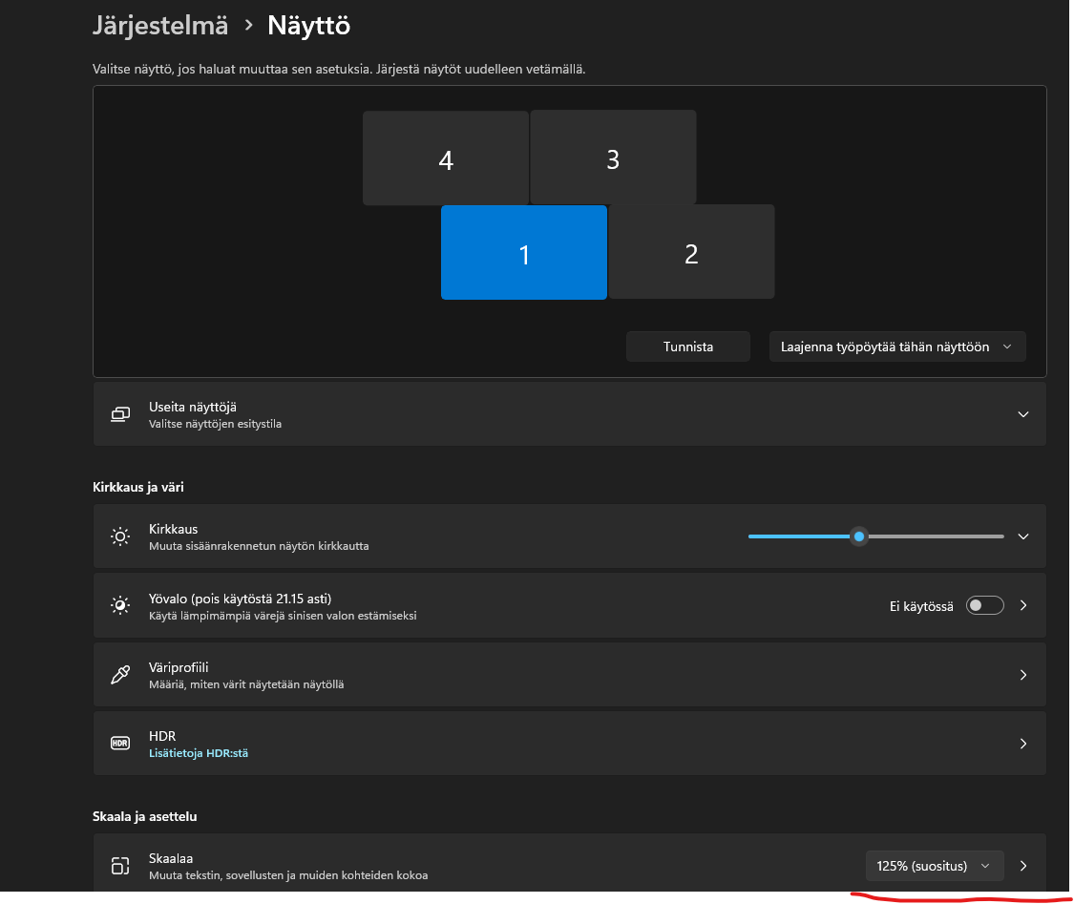
Task: Select display 2 in the arrangement
Action: click(x=691, y=253)
